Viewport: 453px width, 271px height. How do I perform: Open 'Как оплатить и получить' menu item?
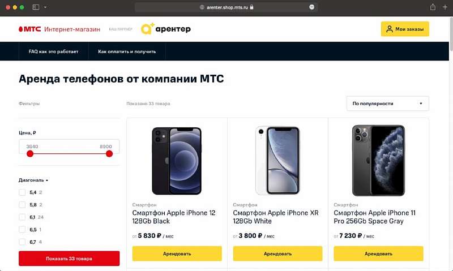(131, 51)
